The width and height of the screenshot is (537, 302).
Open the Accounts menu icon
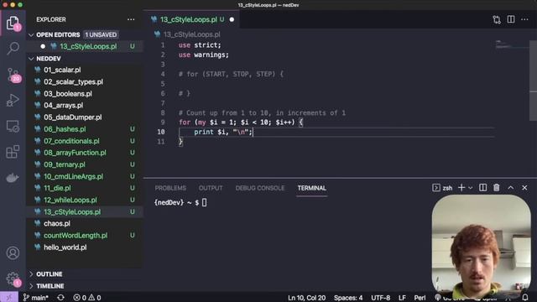click(13, 253)
